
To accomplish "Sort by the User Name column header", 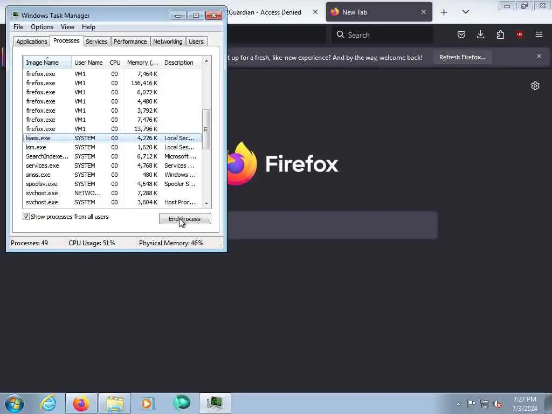I will (89, 63).
